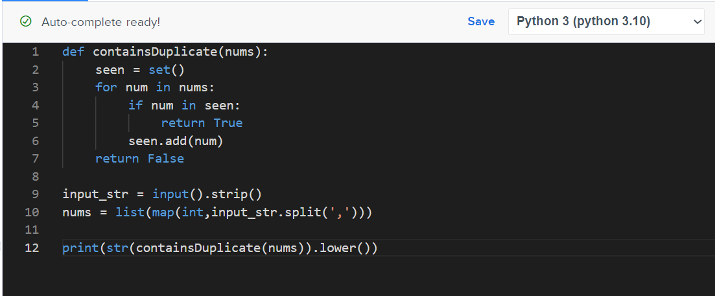Click line number 1 in the gutter
This screenshot has width=715, height=296.
[35, 52]
